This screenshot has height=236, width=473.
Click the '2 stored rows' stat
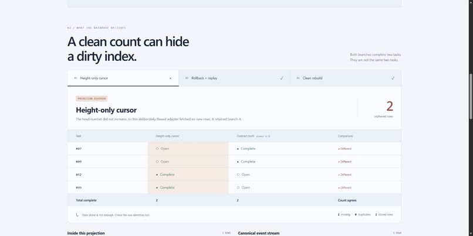pyautogui.click(x=384, y=215)
